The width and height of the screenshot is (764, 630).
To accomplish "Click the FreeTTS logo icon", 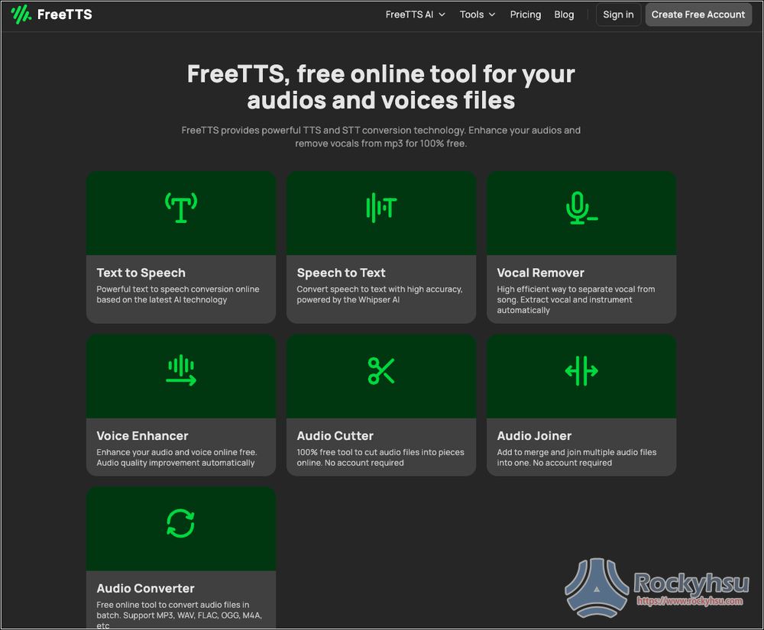I will (21, 15).
